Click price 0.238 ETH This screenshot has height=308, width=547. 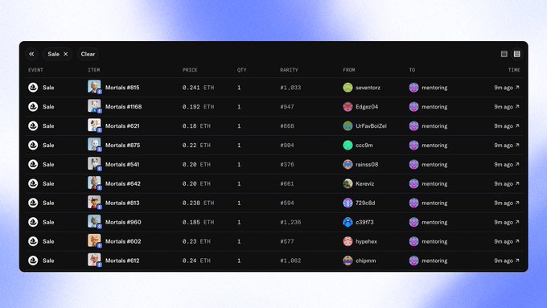point(198,203)
